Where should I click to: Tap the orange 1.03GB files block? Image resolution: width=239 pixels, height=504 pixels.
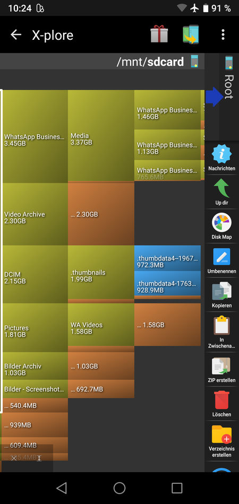point(101,366)
